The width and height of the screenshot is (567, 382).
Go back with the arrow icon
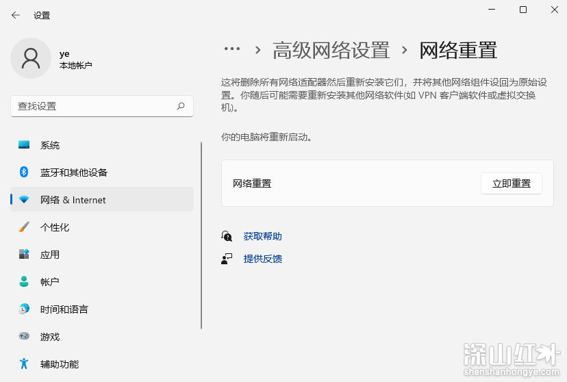pyautogui.click(x=16, y=15)
